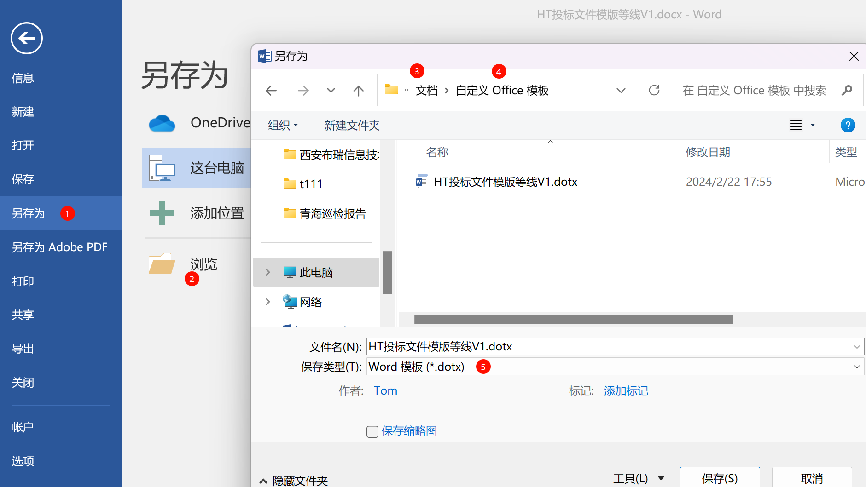Click the 保存(S) button

[x=720, y=478]
